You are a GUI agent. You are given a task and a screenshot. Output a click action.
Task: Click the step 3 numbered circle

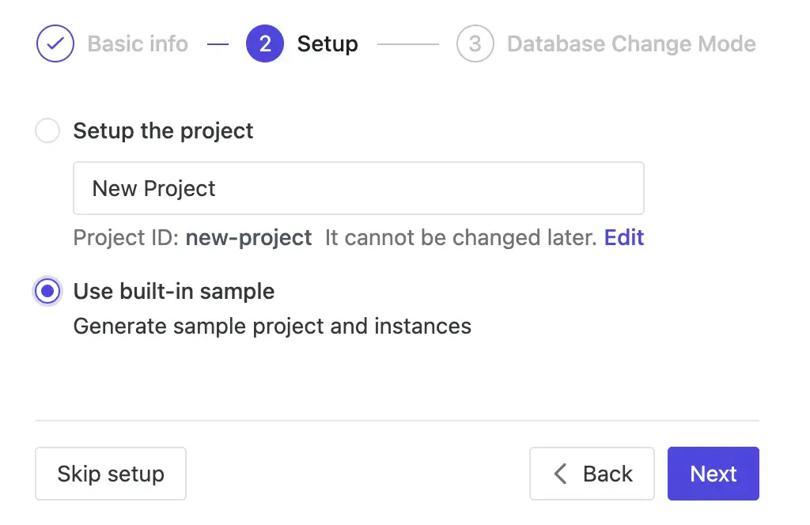(x=475, y=43)
